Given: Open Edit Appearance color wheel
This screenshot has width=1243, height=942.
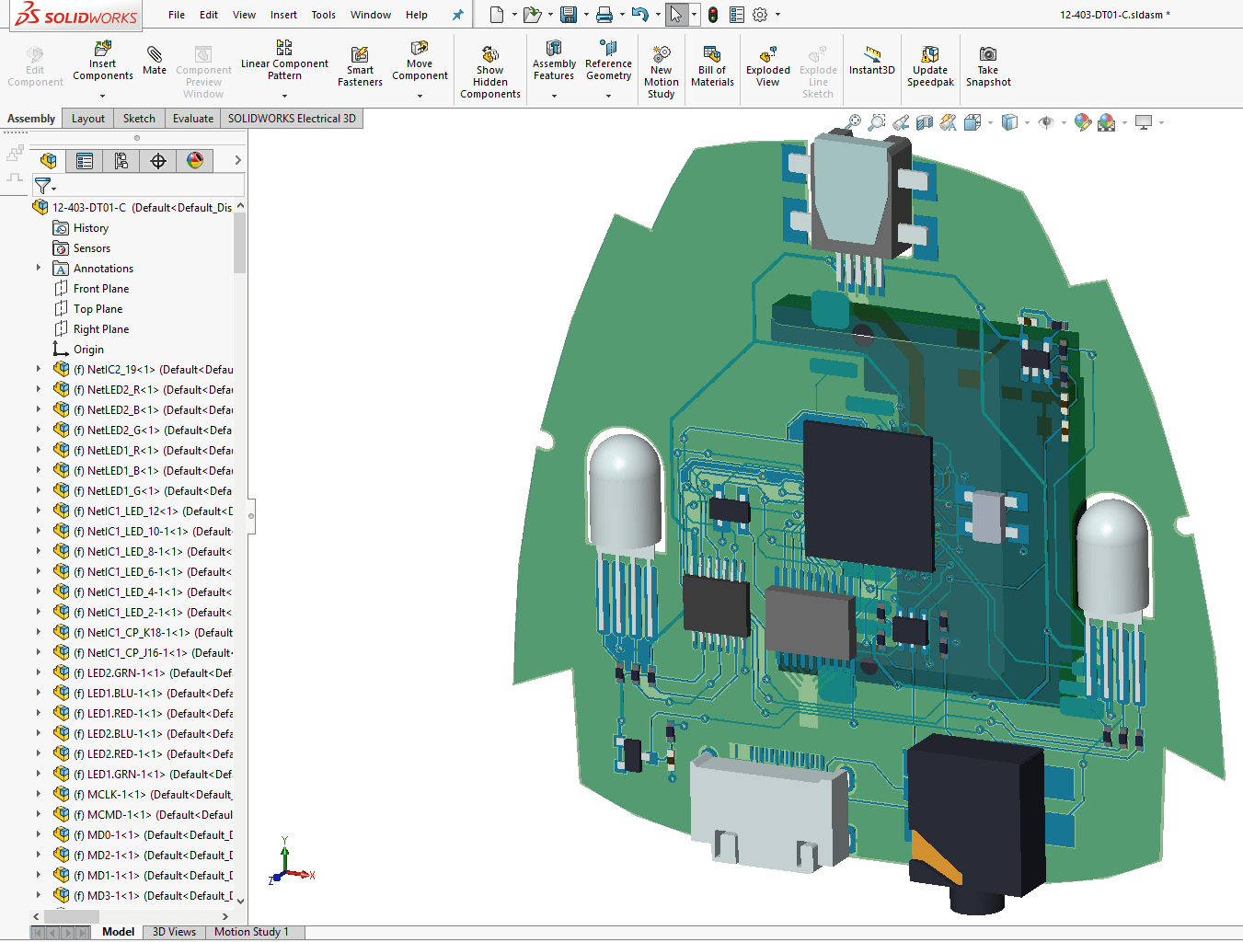Looking at the screenshot, I should 1083,122.
